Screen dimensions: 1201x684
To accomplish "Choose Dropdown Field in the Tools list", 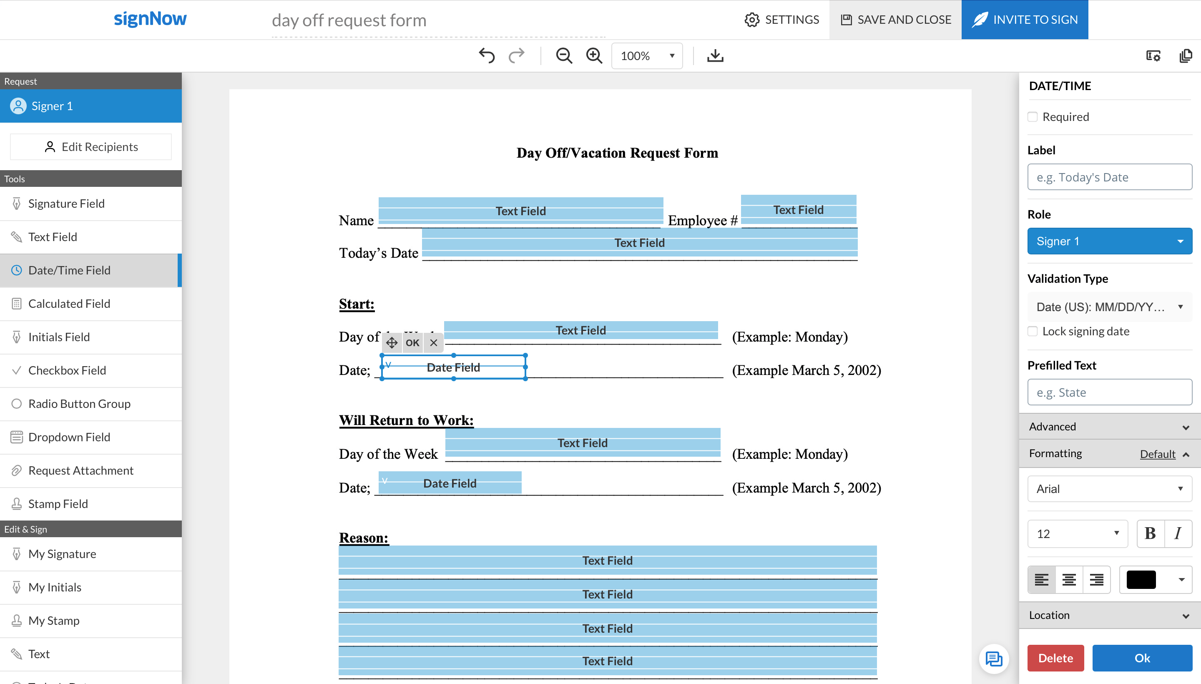I will pos(69,437).
